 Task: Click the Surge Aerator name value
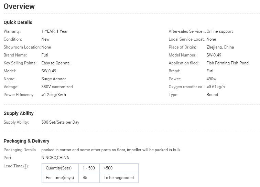54,79
